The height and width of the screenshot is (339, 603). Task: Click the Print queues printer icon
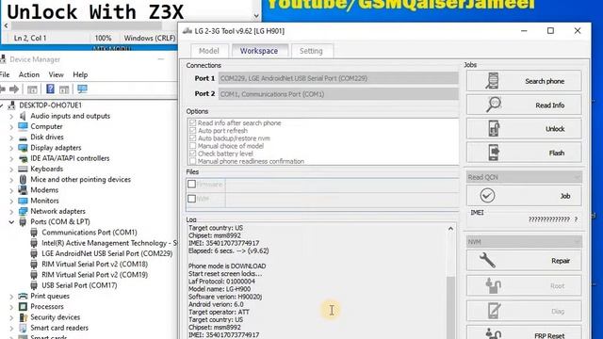pos(23,296)
